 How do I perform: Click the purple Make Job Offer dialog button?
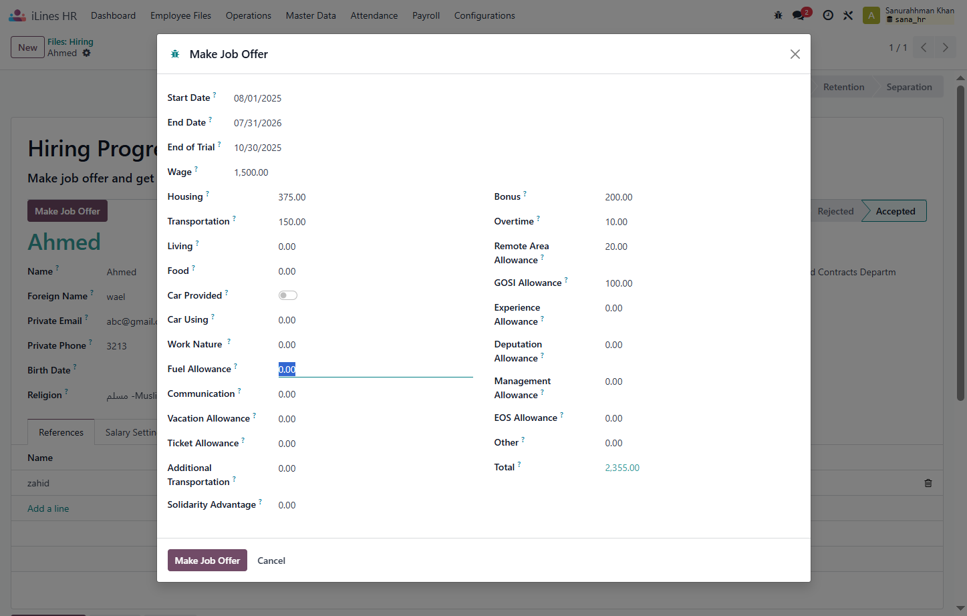pyautogui.click(x=207, y=561)
